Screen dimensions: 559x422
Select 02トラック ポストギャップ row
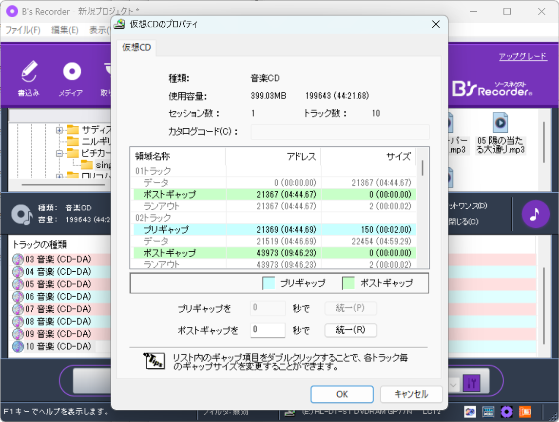tap(274, 253)
